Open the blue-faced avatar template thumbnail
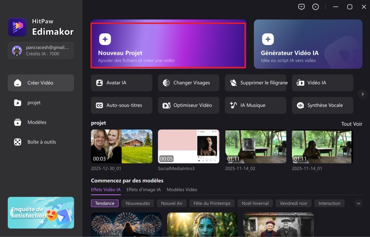The image size is (370, 237). coord(202,225)
